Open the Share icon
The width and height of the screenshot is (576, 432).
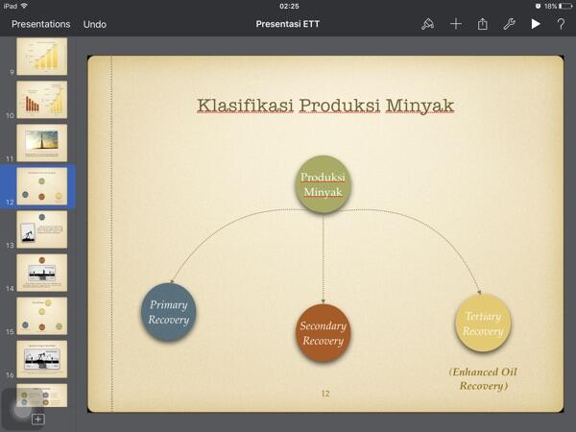(482, 24)
